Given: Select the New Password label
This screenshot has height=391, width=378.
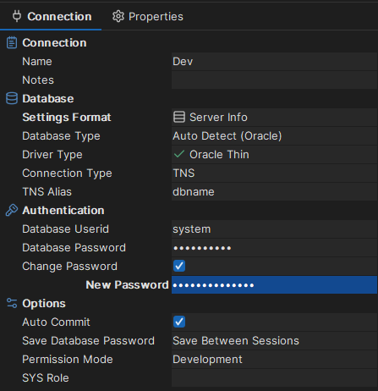Looking at the screenshot, I should coord(127,284).
